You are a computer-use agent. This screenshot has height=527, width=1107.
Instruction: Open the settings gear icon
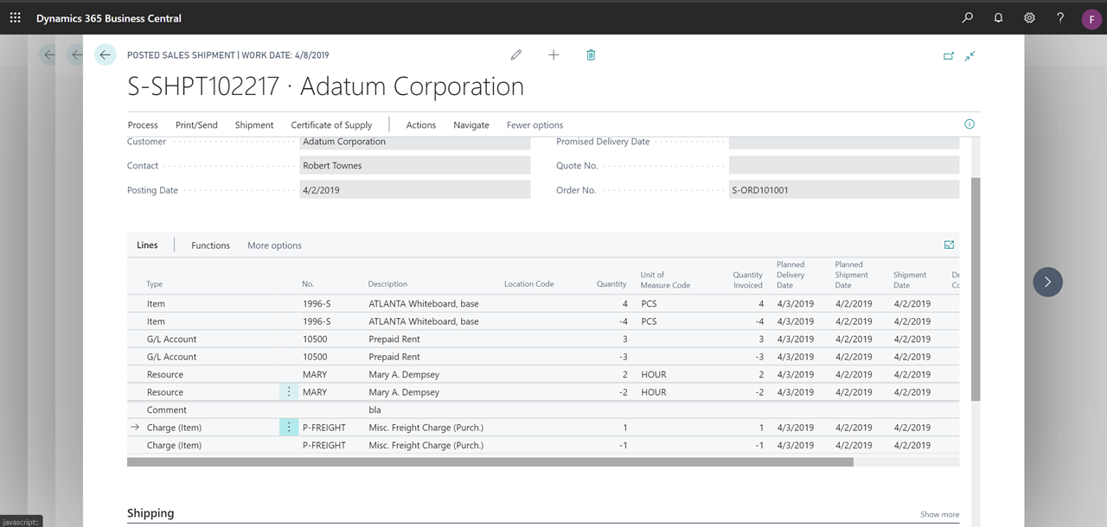[1029, 17]
